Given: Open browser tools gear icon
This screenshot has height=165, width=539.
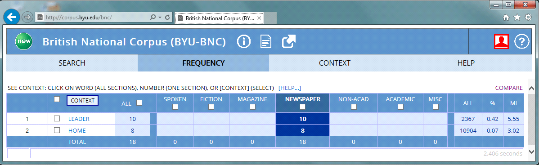Looking at the screenshot, I should 528,18.
